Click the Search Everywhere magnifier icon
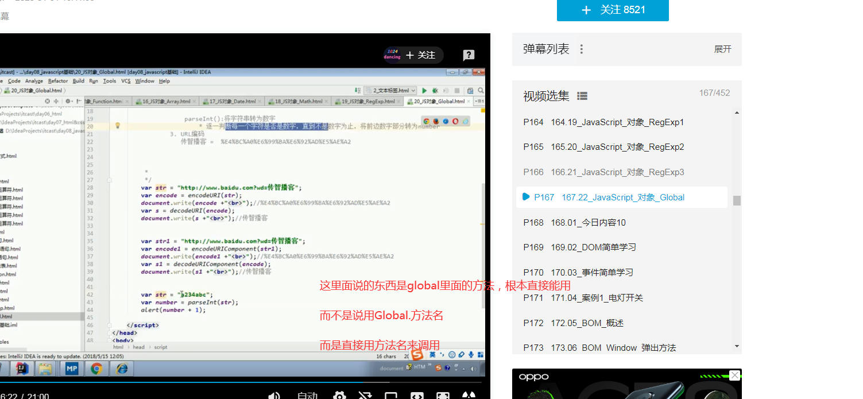863x399 pixels. [x=481, y=91]
